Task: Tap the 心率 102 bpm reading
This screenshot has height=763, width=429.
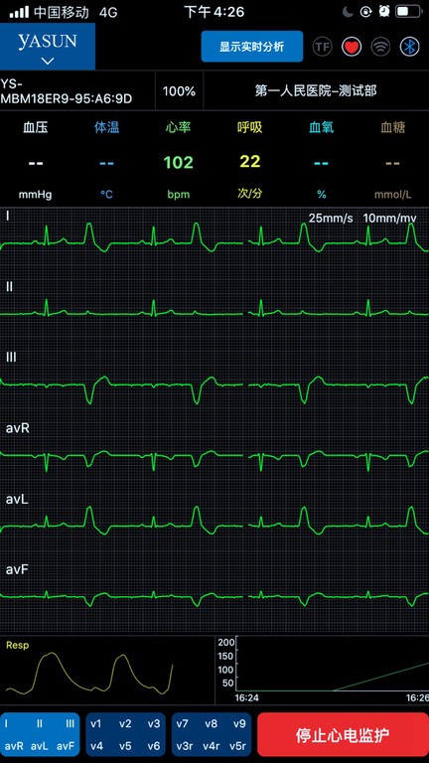Action: click(x=179, y=161)
